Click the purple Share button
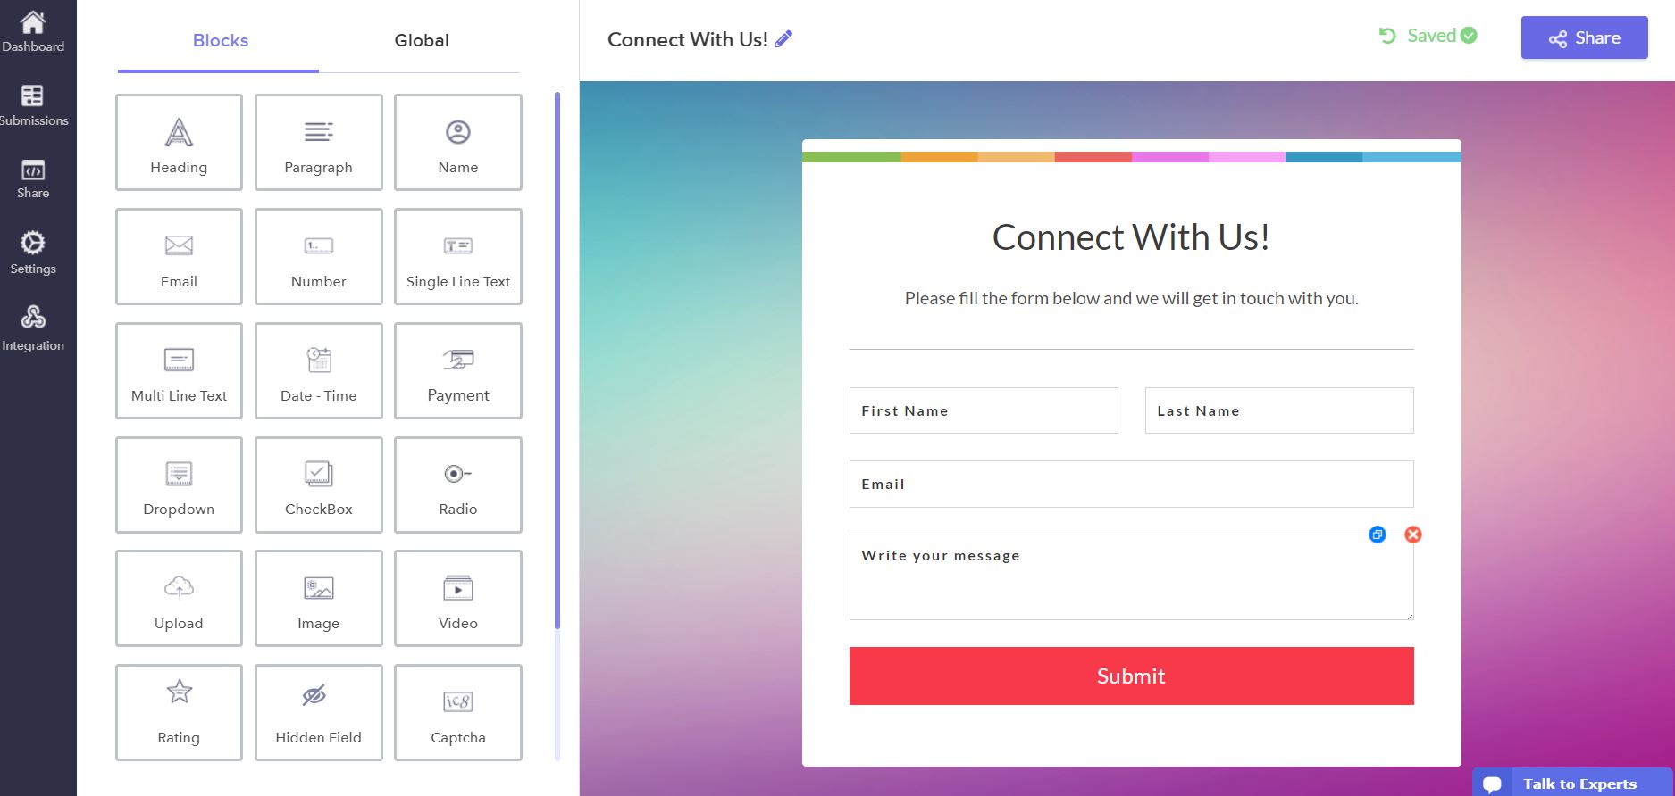Screen dimensions: 1675x796 [x=1584, y=38]
